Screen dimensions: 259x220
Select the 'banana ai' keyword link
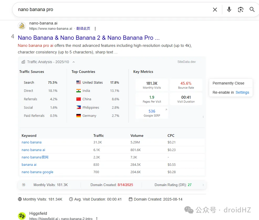pos(29,164)
